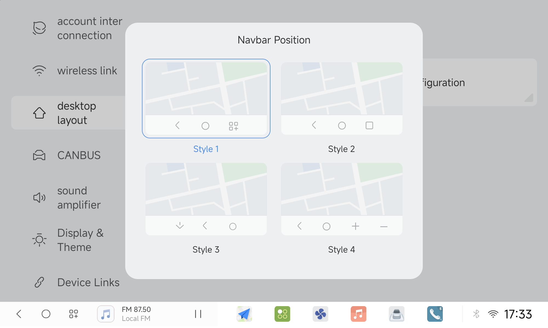Screen dimensions: 548x328
Task: Tap the back arrow in bottom navbar
Action: point(19,314)
